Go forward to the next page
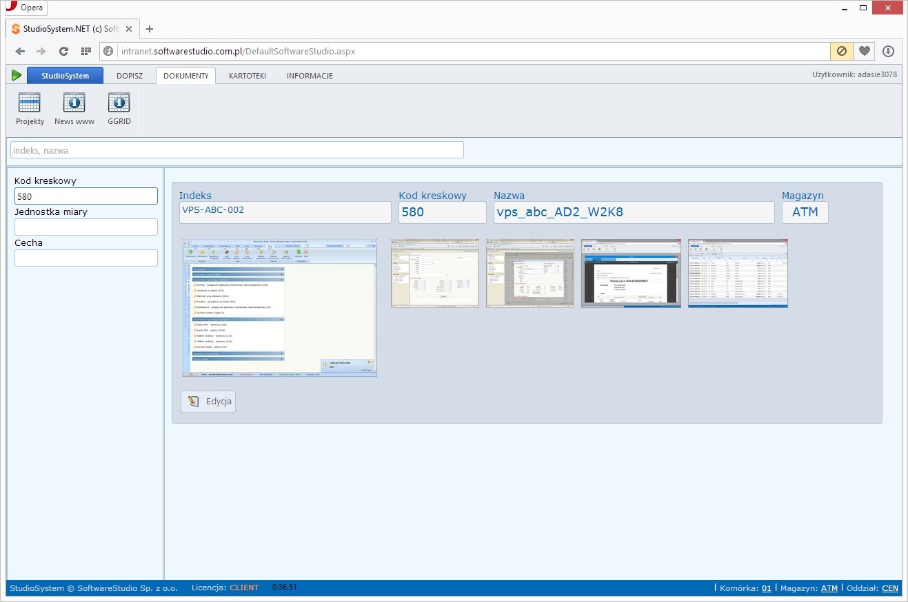Viewport: 908px width, 602px height. tap(41, 51)
